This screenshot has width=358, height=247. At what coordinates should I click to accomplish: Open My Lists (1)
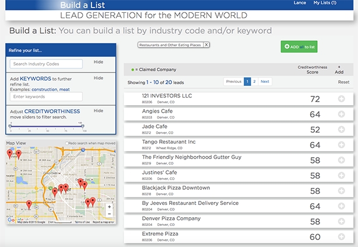(x=325, y=3)
